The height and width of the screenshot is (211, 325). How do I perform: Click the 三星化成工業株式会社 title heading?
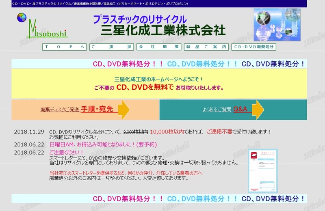coord(163,30)
